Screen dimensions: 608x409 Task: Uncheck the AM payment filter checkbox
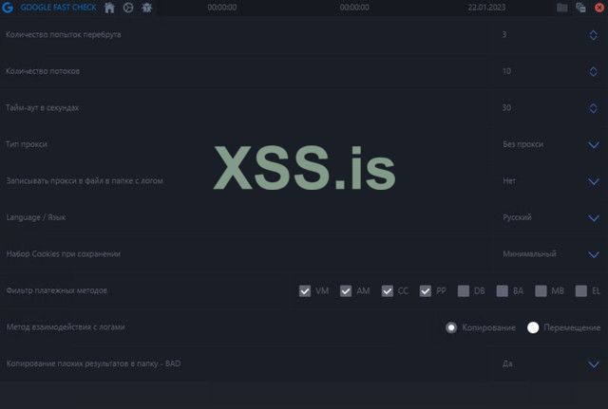[x=346, y=291]
